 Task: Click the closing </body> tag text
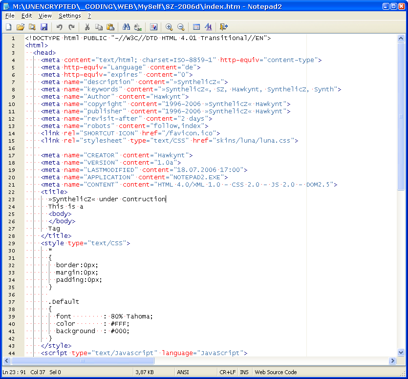(x=62, y=221)
